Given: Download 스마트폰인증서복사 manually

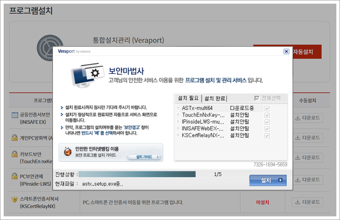Looking at the screenshot, I should click(x=307, y=202).
